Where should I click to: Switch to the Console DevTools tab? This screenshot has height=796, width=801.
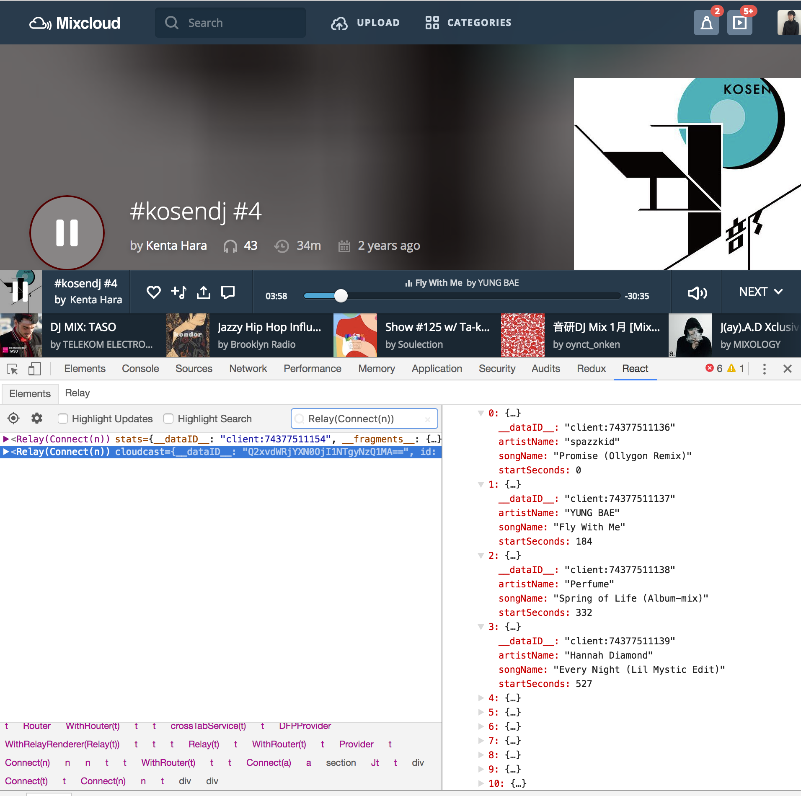pyautogui.click(x=140, y=369)
